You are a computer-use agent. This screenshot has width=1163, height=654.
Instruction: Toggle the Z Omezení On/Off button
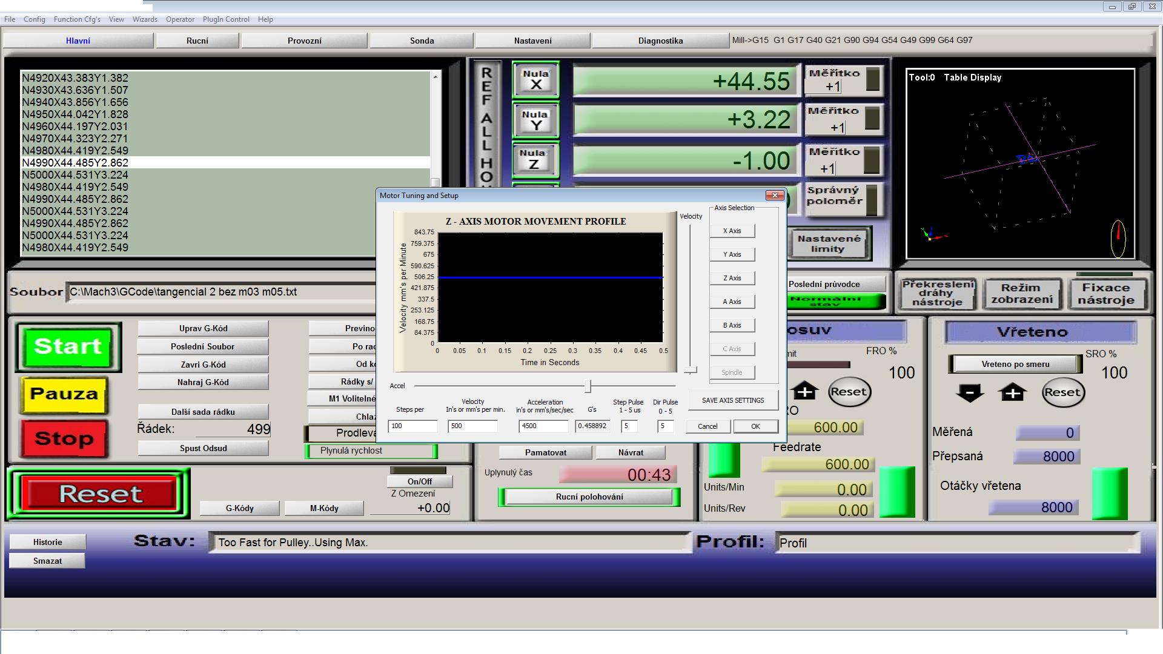[x=419, y=481]
